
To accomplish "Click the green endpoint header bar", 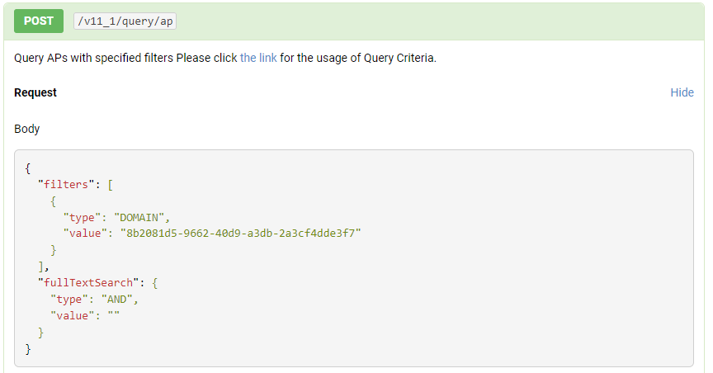I will click(354, 21).
